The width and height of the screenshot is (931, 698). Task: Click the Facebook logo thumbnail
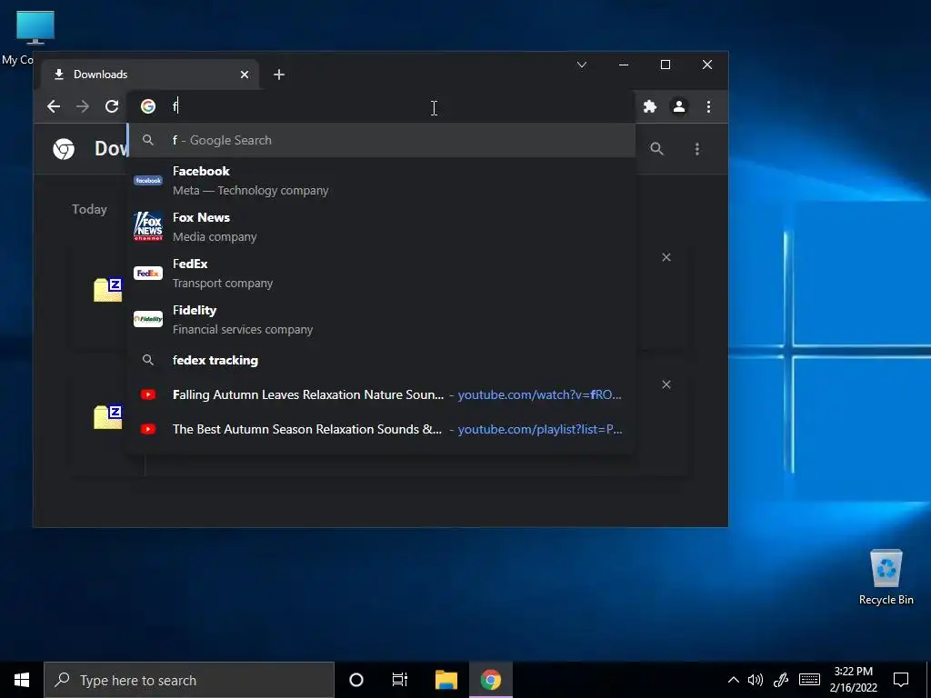[x=148, y=180]
